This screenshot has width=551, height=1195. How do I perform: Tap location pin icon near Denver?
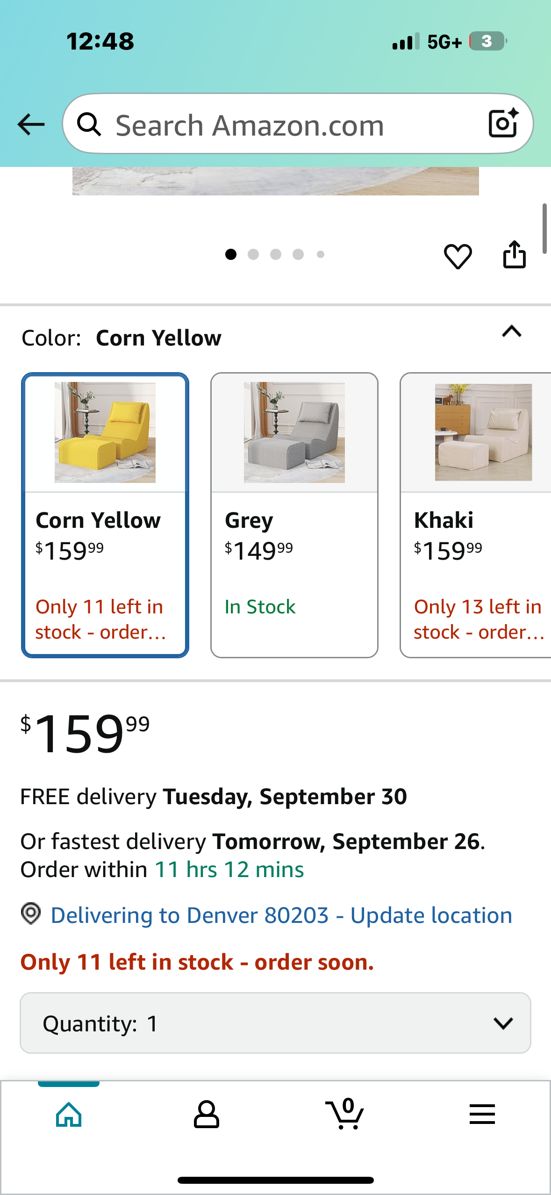click(31, 914)
